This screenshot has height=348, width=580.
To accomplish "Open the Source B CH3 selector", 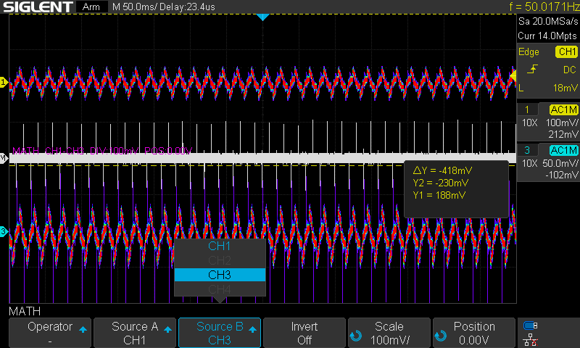I will point(220,333).
